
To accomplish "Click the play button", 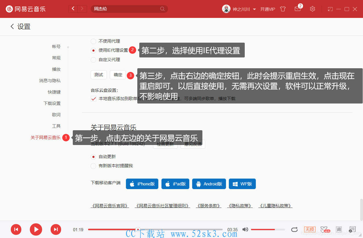I will pos(36,229).
